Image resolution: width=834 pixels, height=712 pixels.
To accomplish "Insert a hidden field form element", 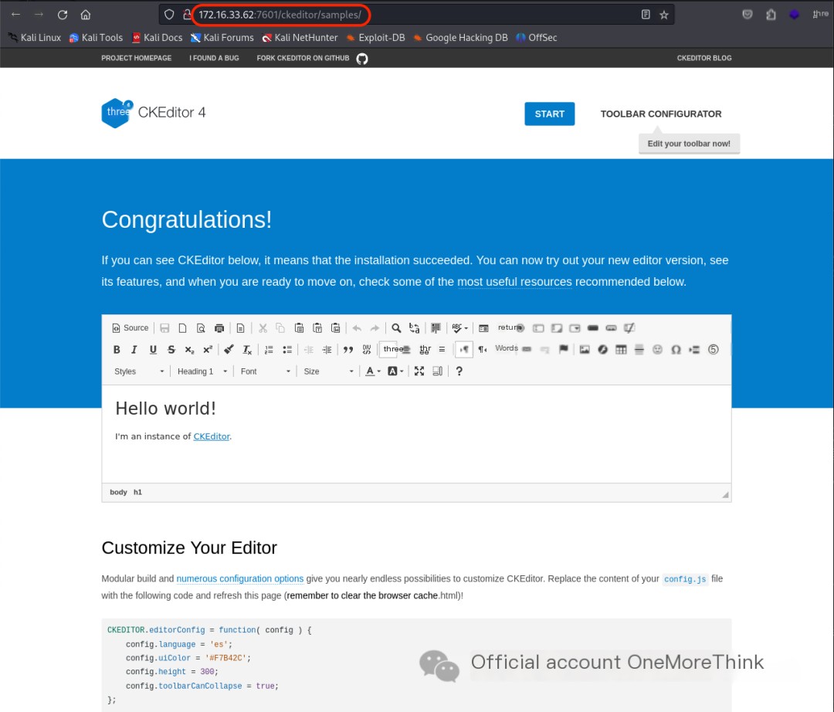I will (x=629, y=328).
